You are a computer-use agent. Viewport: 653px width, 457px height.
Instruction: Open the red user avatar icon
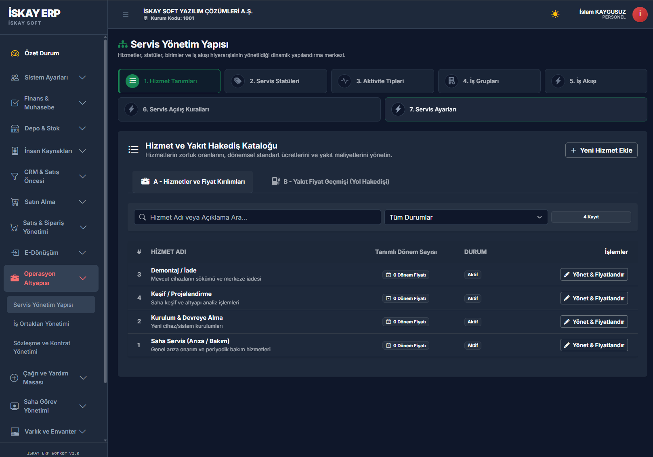640,15
